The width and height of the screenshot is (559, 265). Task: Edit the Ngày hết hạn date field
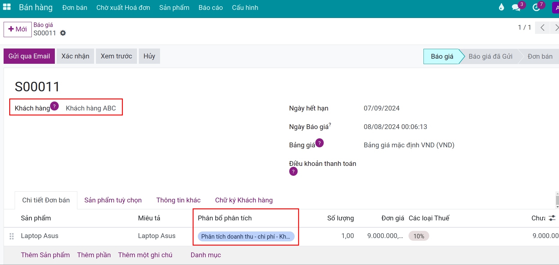[382, 108]
